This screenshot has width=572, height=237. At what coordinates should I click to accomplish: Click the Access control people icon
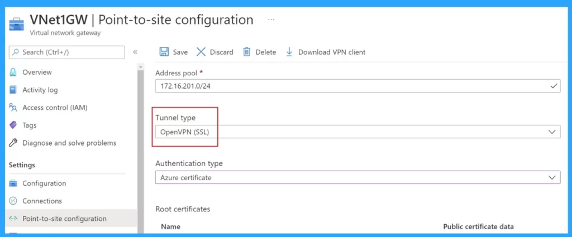coord(13,108)
